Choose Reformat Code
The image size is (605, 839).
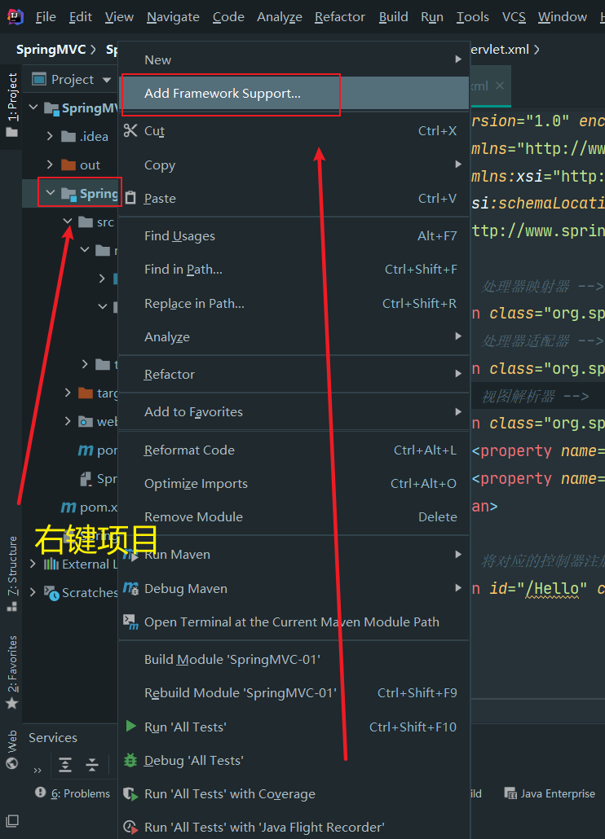click(x=294, y=450)
